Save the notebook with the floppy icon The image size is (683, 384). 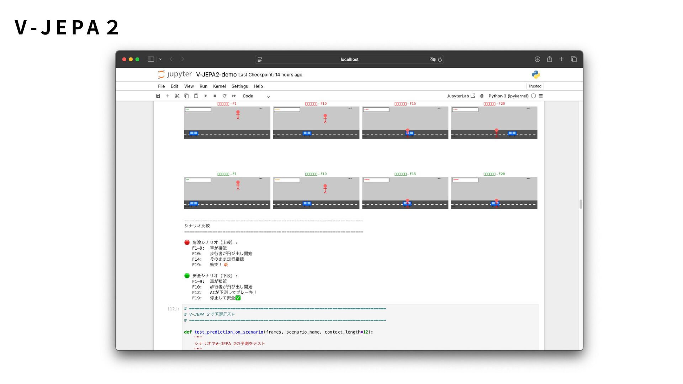158,96
